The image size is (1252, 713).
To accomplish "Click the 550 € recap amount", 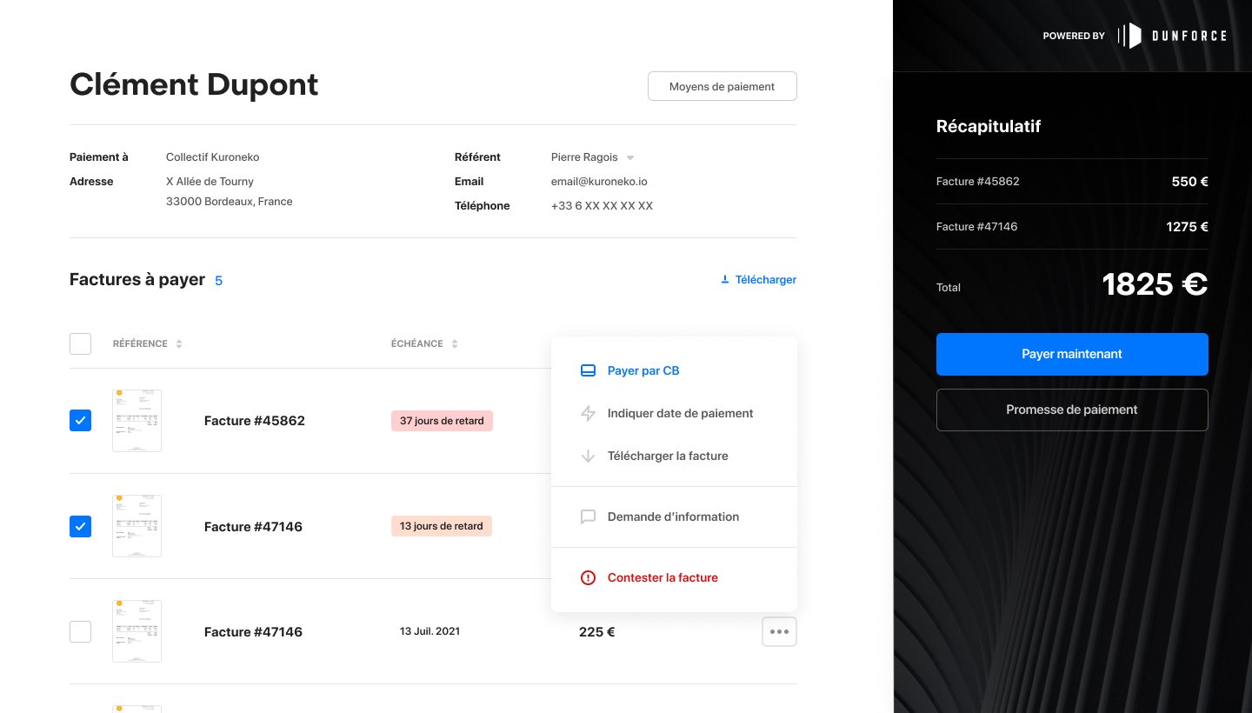I will [1189, 182].
